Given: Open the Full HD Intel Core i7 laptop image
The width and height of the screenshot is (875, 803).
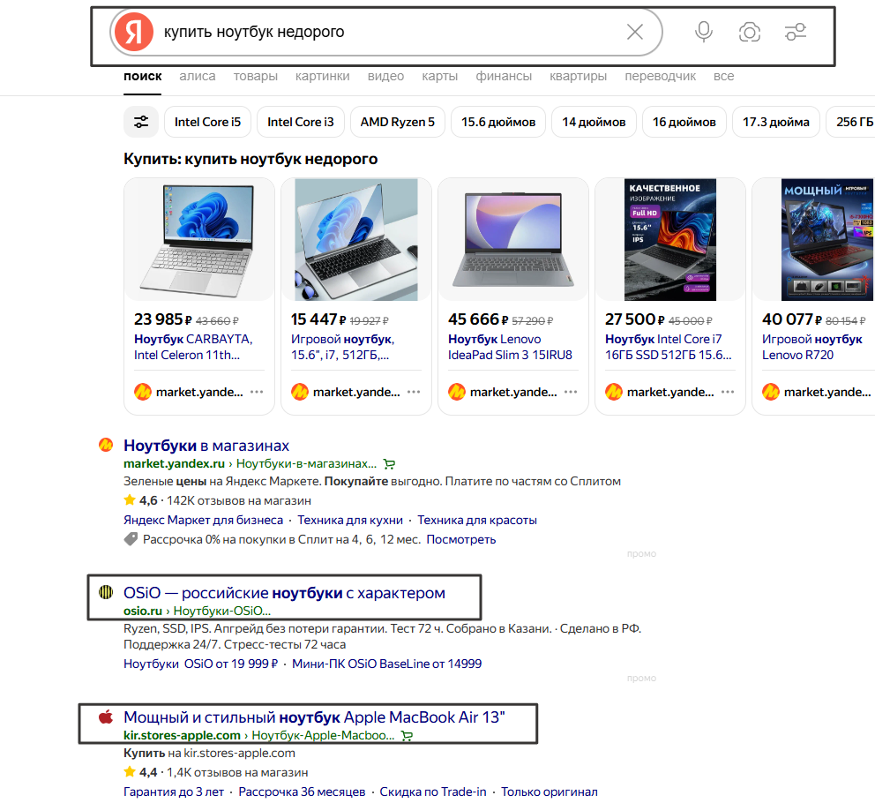Looking at the screenshot, I should pyautogui.click(x=670, y=239).
